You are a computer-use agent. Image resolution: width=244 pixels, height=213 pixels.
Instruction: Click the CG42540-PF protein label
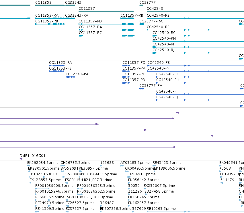coord(158,68)
